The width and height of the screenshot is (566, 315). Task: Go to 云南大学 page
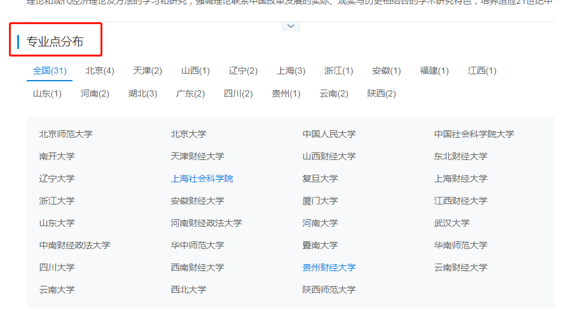click(x=57, y=290)
